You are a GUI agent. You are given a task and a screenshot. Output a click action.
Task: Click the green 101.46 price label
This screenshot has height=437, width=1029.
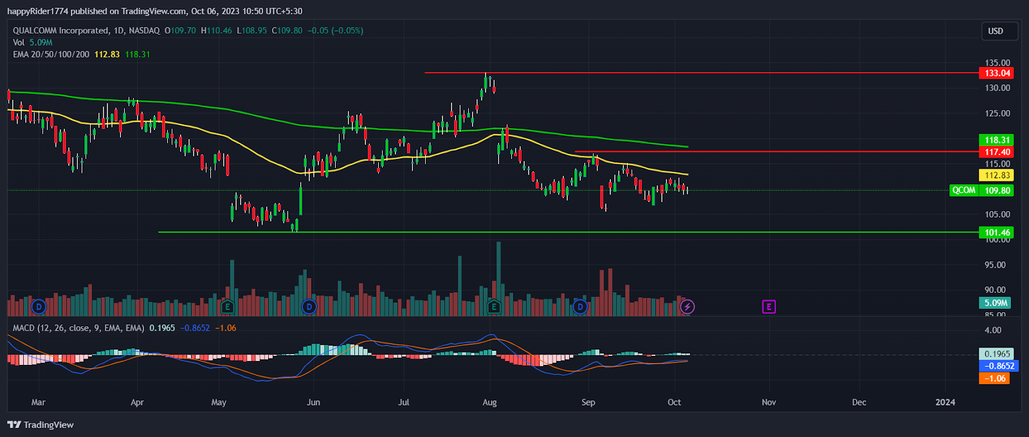997,233
